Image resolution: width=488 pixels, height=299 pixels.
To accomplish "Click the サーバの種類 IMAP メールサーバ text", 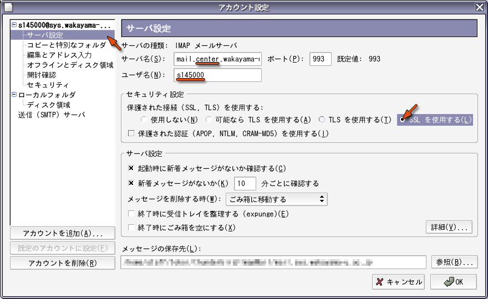I will [x=179, y=46].
